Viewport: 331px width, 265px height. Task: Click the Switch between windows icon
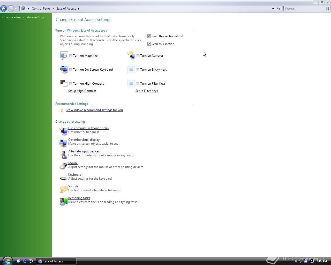(x=31, y=261)
